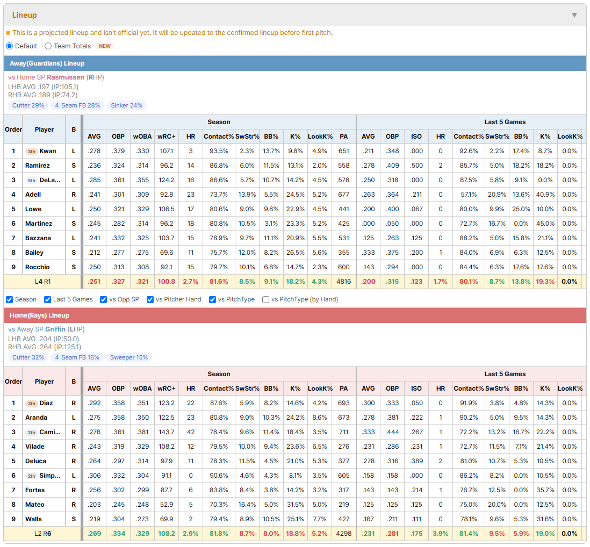Click the Sinker 24% pitch chip
The image size is (590, 547).
coord(126,105)
